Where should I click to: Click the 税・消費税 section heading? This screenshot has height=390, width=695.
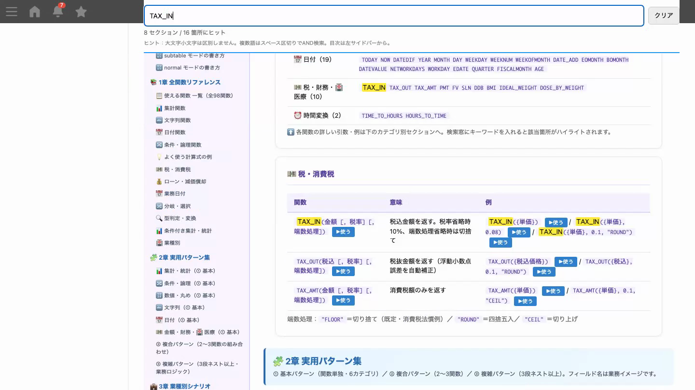(x=311, y=174)
